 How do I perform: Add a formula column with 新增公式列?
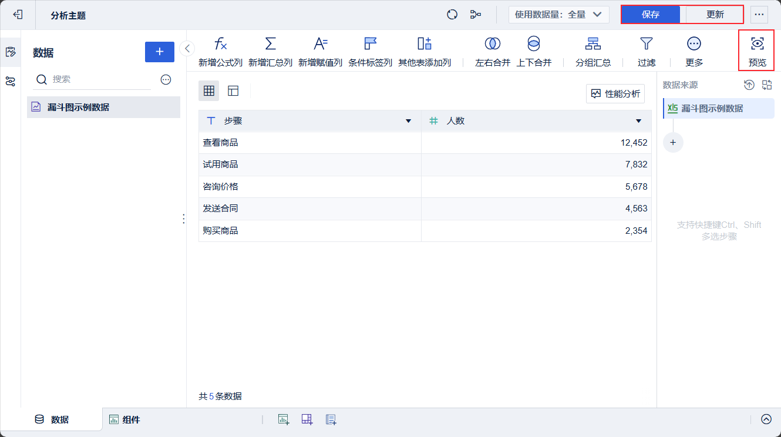point(220,52)
